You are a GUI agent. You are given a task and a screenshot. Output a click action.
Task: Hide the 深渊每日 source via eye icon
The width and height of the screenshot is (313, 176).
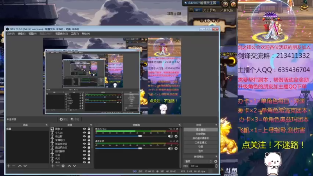point(84,140)
